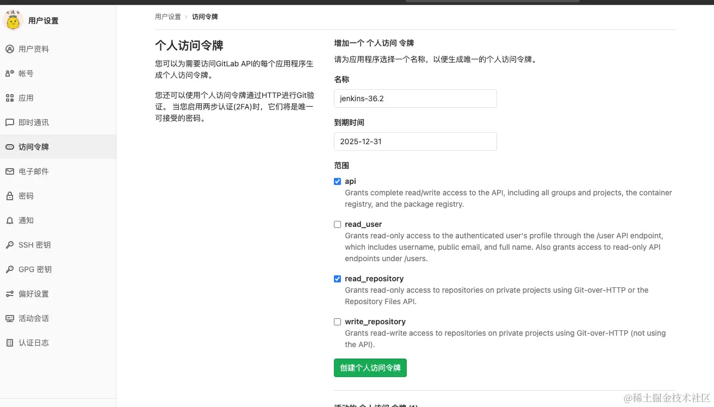Viewport: 714px width, 407px height.
Task: Click the 密码 lock icon
Action: coord(10,196)
